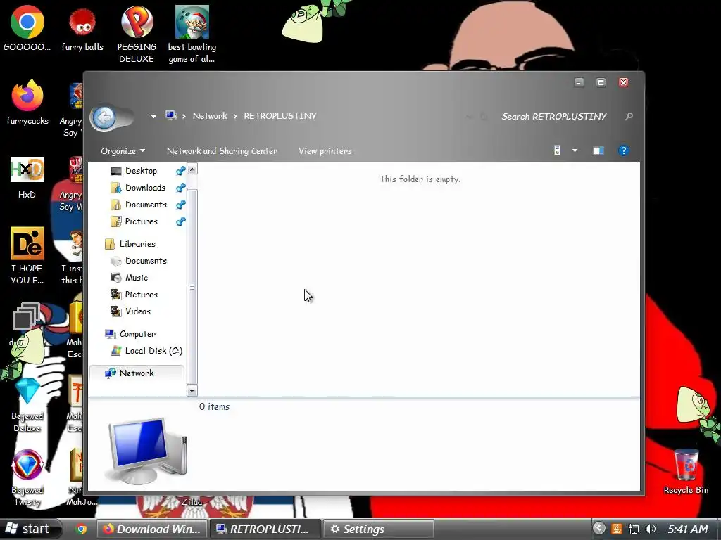Viewport: 721px width, 540px height.
Task: Open the furry balls desktop icon
Action: click(x=82, y=28)
